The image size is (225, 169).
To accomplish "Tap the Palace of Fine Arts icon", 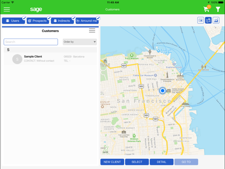I will click(105, 61).
